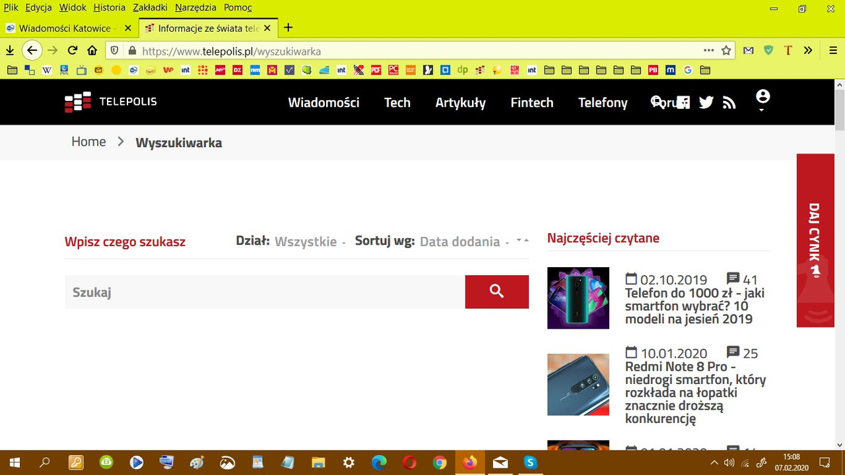Viewport: 845px width, 475px height.
Task: Open the downloads arrow in toolbar
Action: click(x=10, y=50)
